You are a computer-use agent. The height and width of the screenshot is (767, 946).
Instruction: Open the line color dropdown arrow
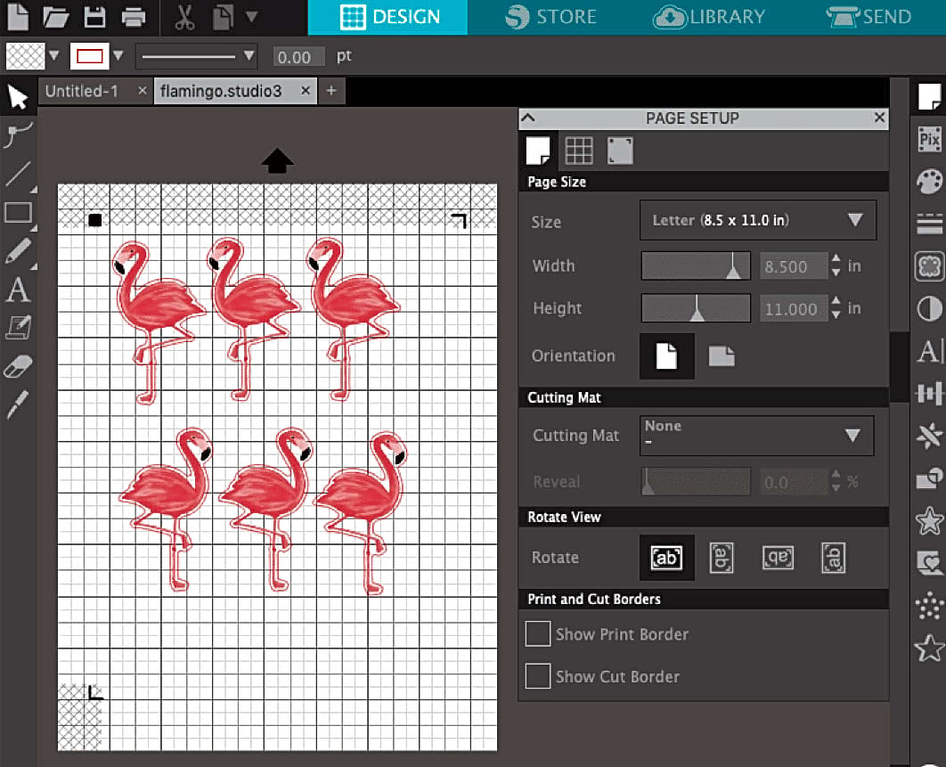(118, 55)
